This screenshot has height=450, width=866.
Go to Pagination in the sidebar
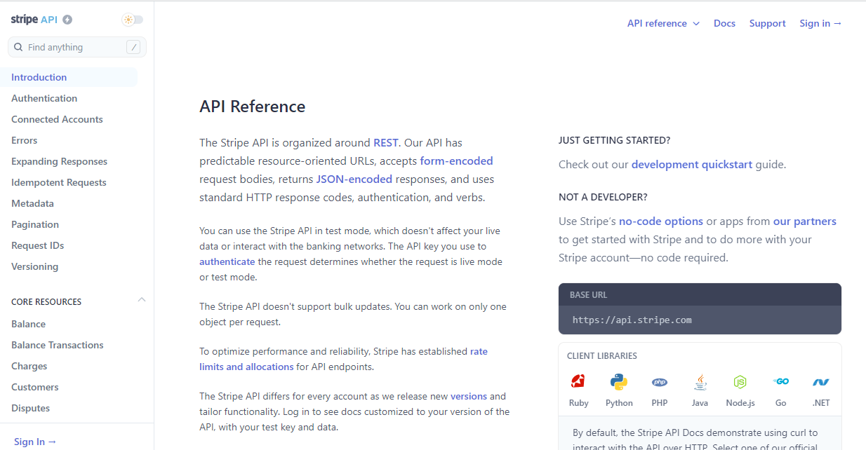point(35,224)
